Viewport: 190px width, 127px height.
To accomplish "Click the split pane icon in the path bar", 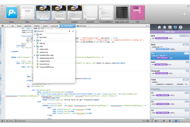I will click(147, 26).
